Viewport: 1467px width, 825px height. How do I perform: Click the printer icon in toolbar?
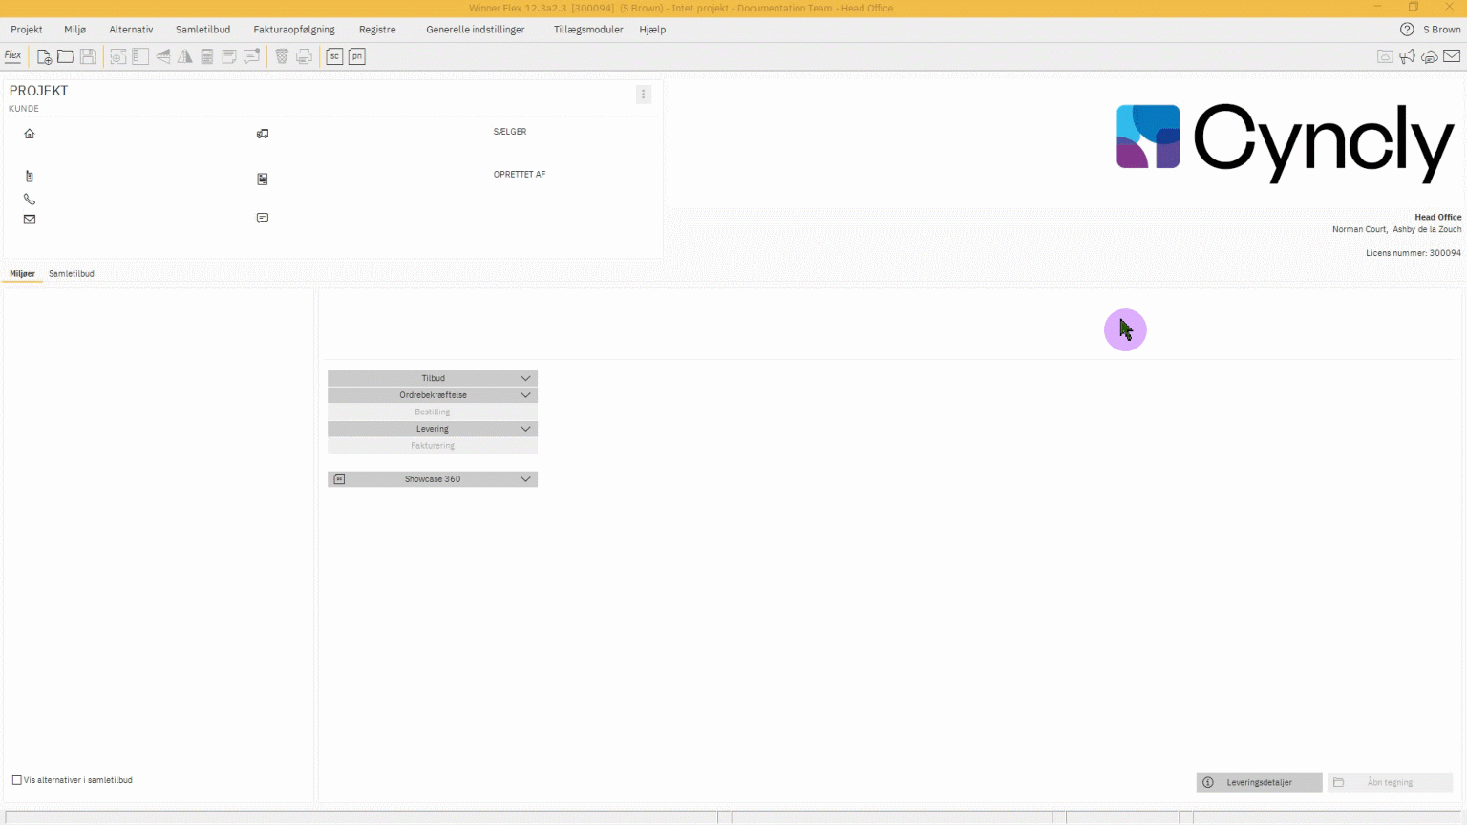point(304,56)
